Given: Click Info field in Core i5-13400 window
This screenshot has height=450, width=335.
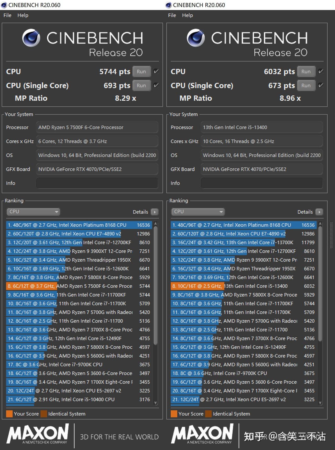Looking at the screenshot, I should pyautogui.click(x=262, y=183).
